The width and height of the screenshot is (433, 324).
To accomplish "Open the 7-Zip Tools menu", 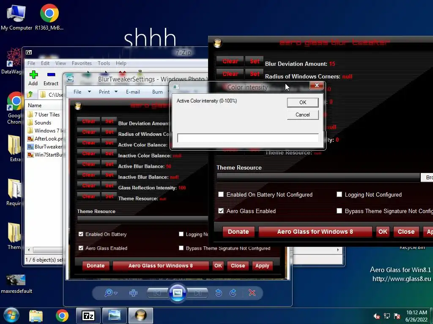I will click(x=104, y=63).
